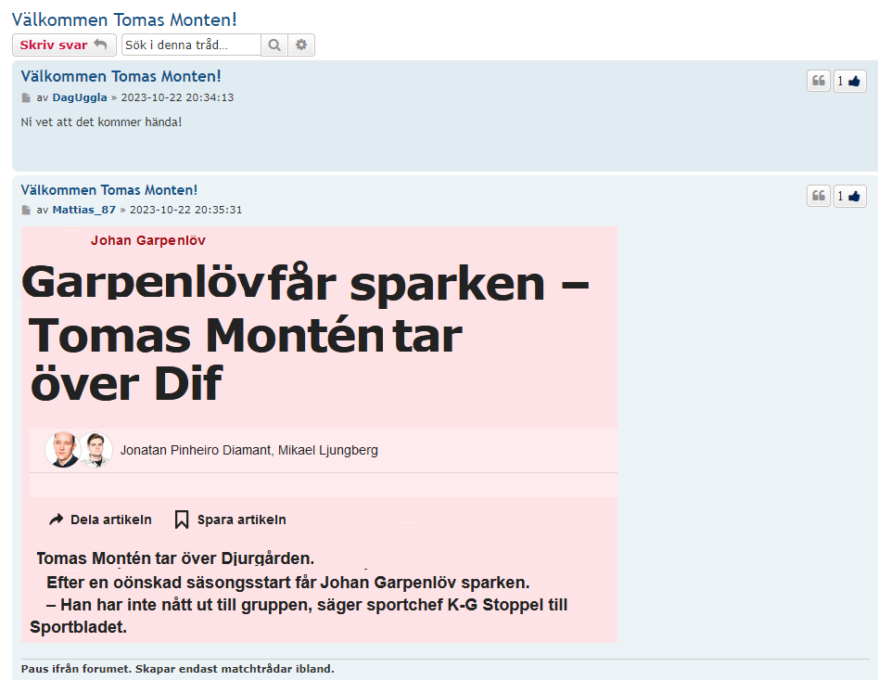Click the signature Paus ifrån forumet text
The height and width of the screenshot is (680, 878).
tap(177, 669)
